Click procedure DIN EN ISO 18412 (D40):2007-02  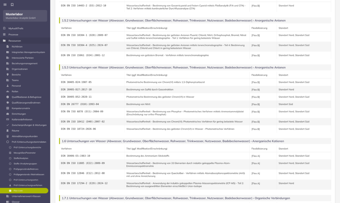coord(83,122)
